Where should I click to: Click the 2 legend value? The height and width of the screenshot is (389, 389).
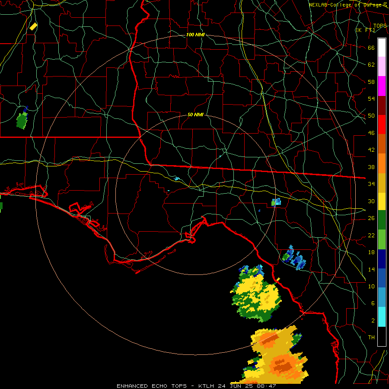[x=373, y=321]
